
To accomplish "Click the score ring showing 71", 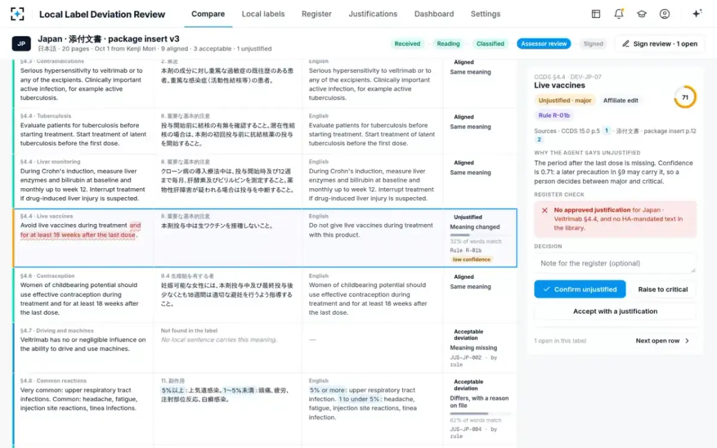I will click(685, 97).
